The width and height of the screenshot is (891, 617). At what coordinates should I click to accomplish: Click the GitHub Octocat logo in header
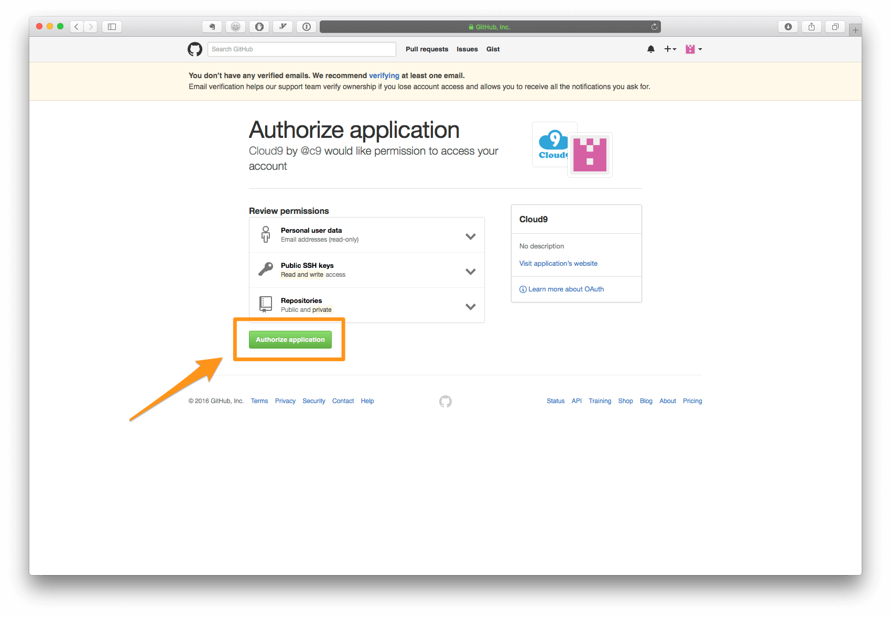click(195, 49)
